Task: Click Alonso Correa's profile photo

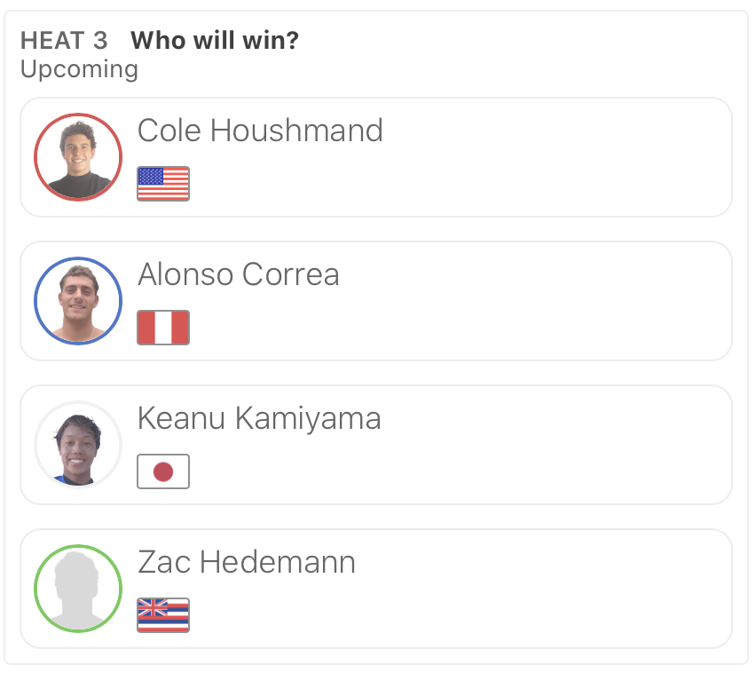Action: coord(78,301)
